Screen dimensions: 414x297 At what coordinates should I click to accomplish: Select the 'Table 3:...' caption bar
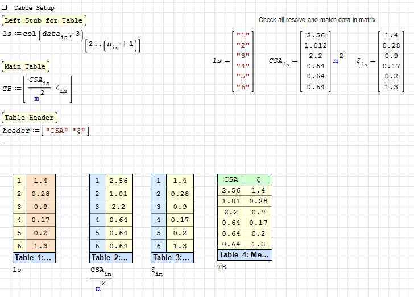pos(172,257)
